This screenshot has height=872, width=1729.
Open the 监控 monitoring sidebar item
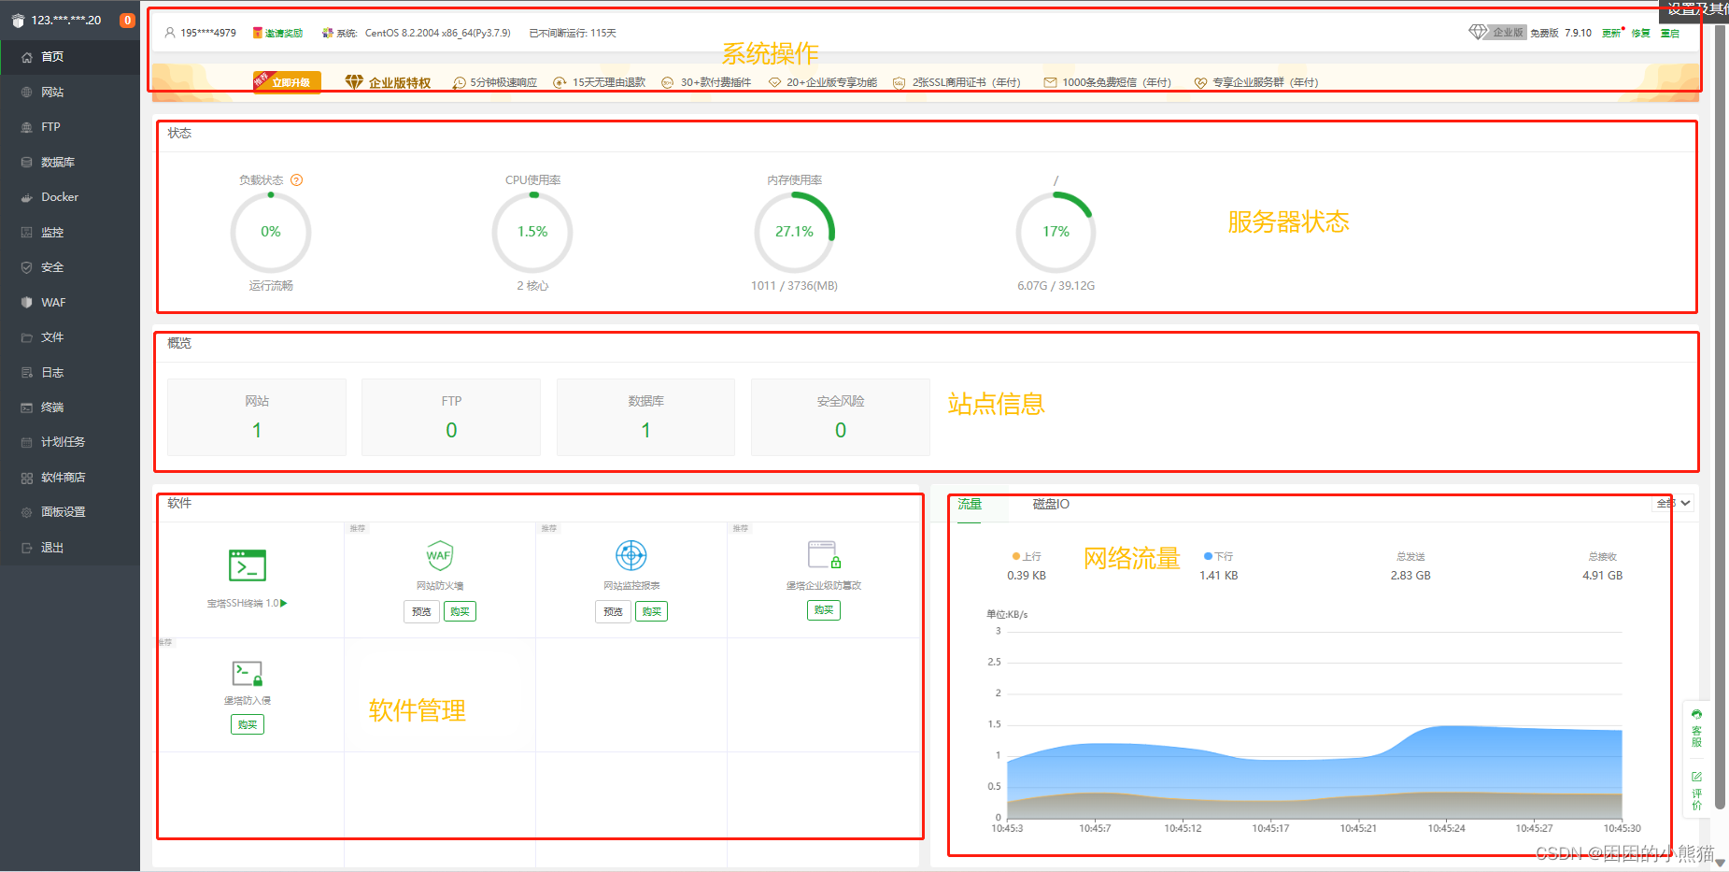point(70,233)
